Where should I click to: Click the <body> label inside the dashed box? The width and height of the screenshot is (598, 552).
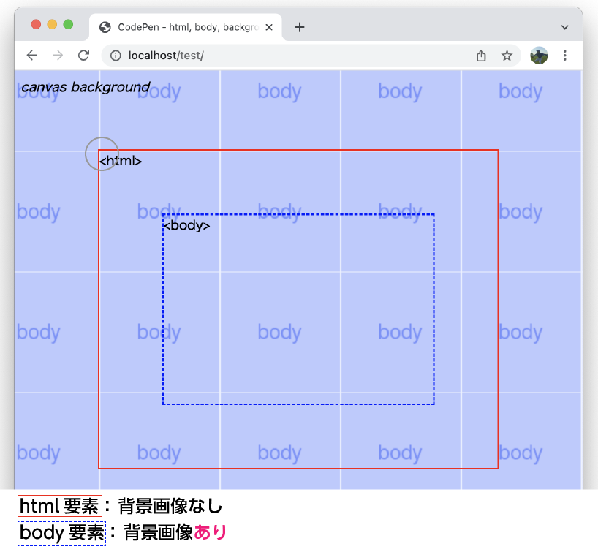tap(188, 225)
